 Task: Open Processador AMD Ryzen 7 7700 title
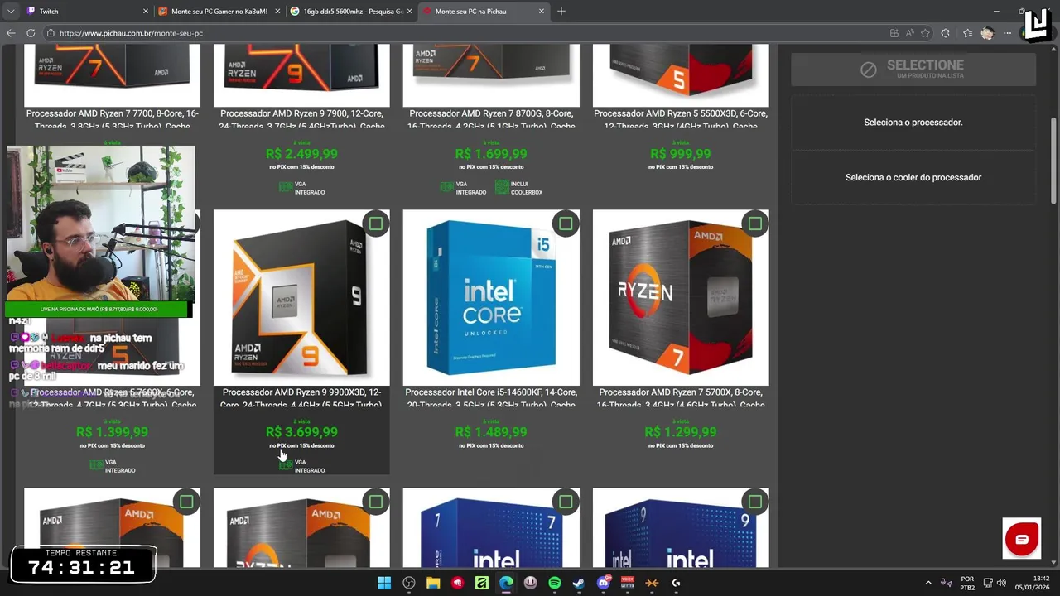pos(112,120)
